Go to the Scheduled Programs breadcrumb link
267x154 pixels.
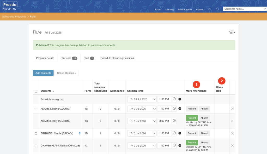pyautogui.click(x=14, y=16)
